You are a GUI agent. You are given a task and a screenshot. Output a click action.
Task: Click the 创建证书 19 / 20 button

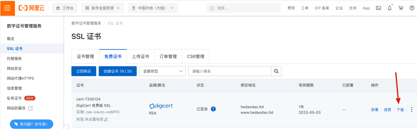click(118, 71)
